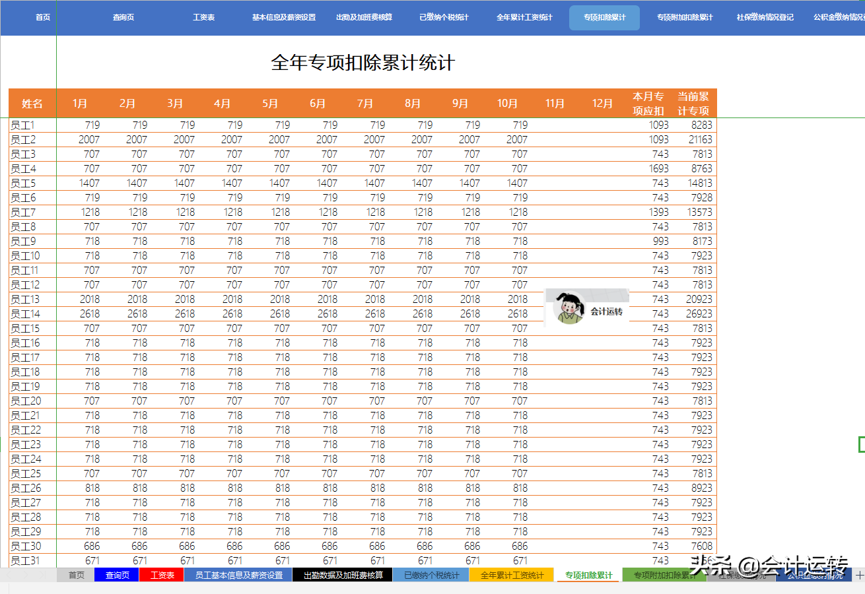Select highlighted 专项扣除累计 navigation button
The width and height of the screenshot is (865, 594).
604,18
